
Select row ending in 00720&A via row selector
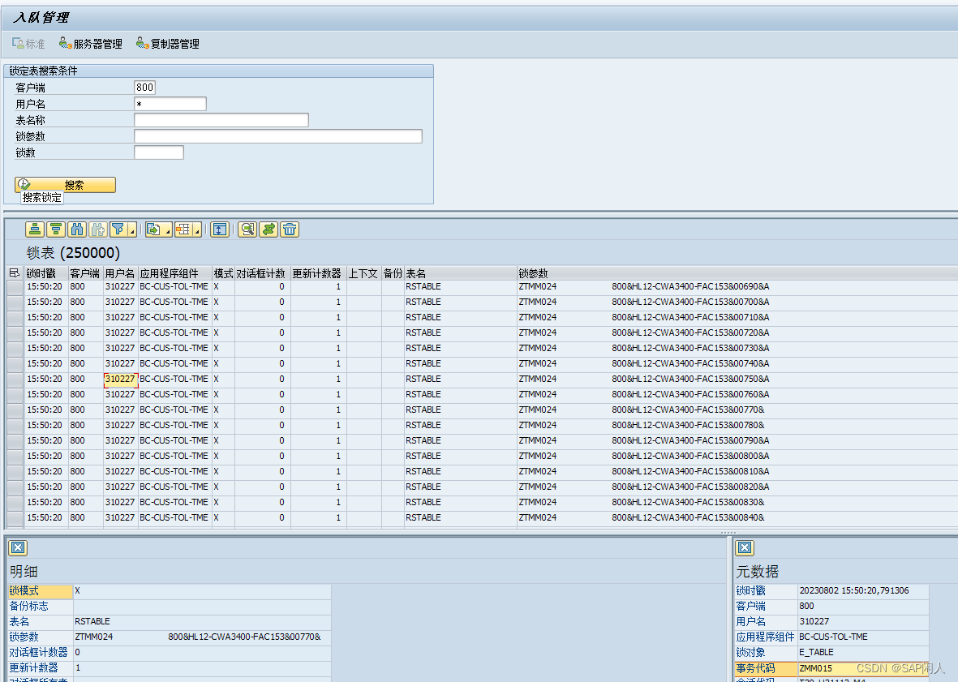15,332
